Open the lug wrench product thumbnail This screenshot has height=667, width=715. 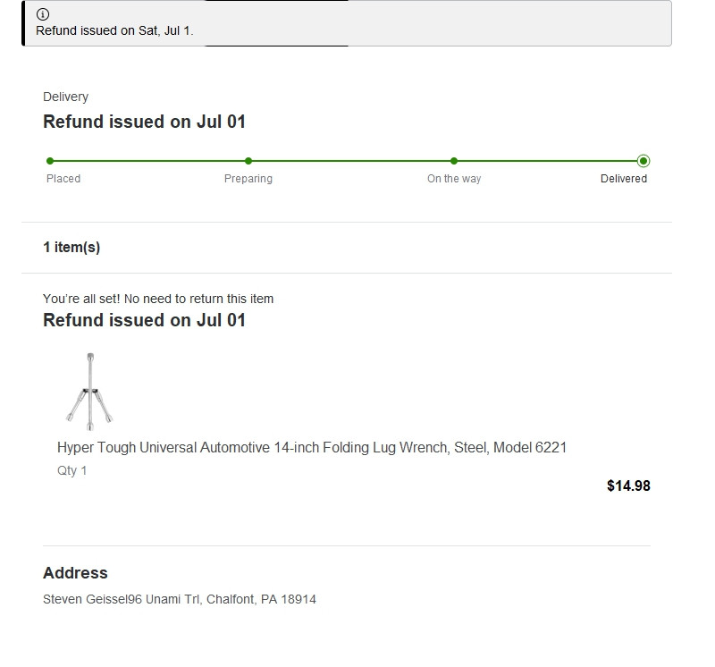coord(89,390)
